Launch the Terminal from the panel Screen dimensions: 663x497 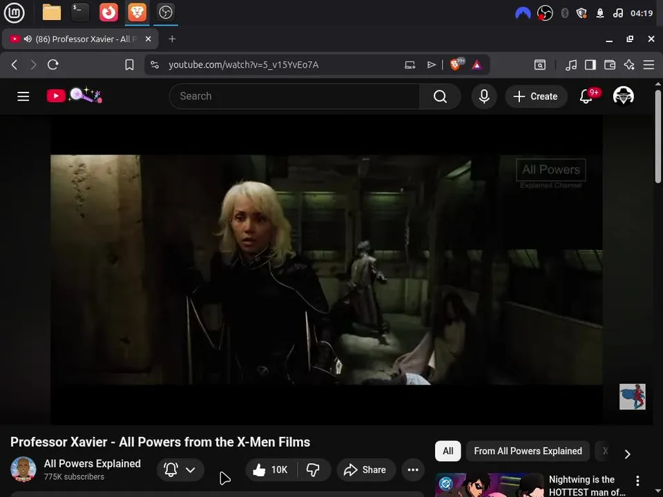coord(80,12)
